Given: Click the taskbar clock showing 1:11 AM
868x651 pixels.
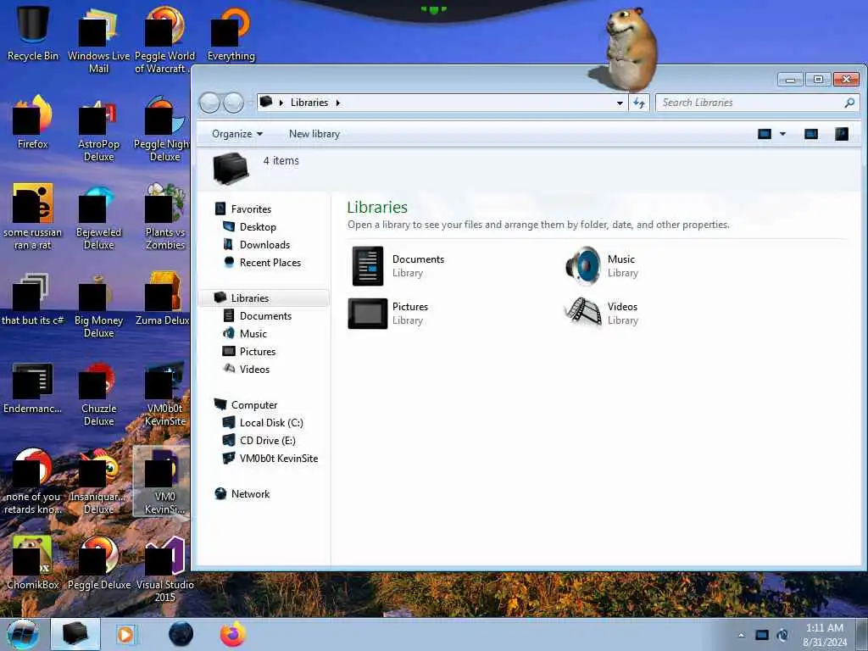Looking at the screenshot, I should point(825,634).
